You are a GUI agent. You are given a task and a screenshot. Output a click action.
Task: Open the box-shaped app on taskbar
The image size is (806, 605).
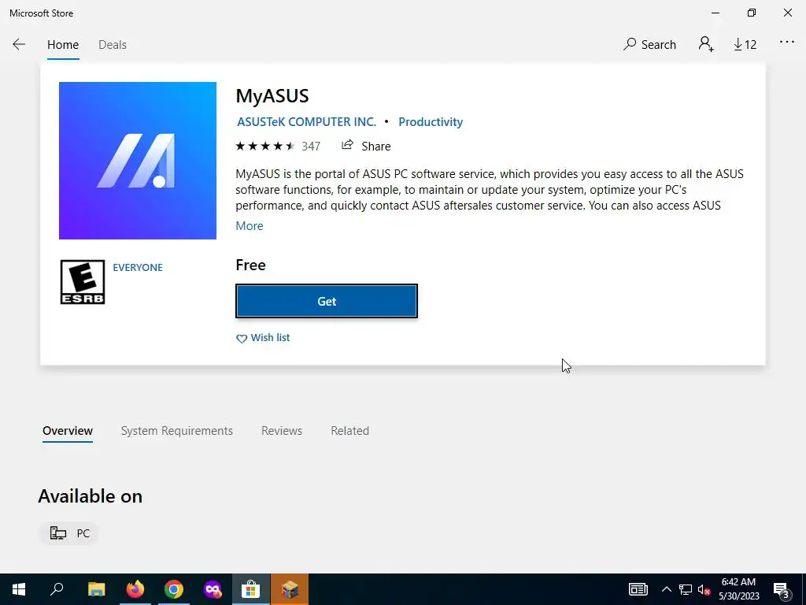[290, 589]
